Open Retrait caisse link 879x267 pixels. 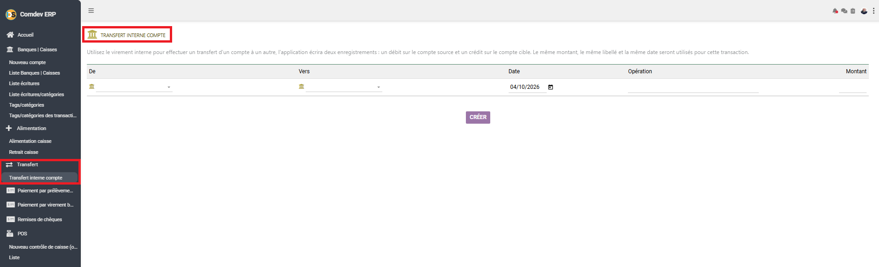click(x=24, y=152)
